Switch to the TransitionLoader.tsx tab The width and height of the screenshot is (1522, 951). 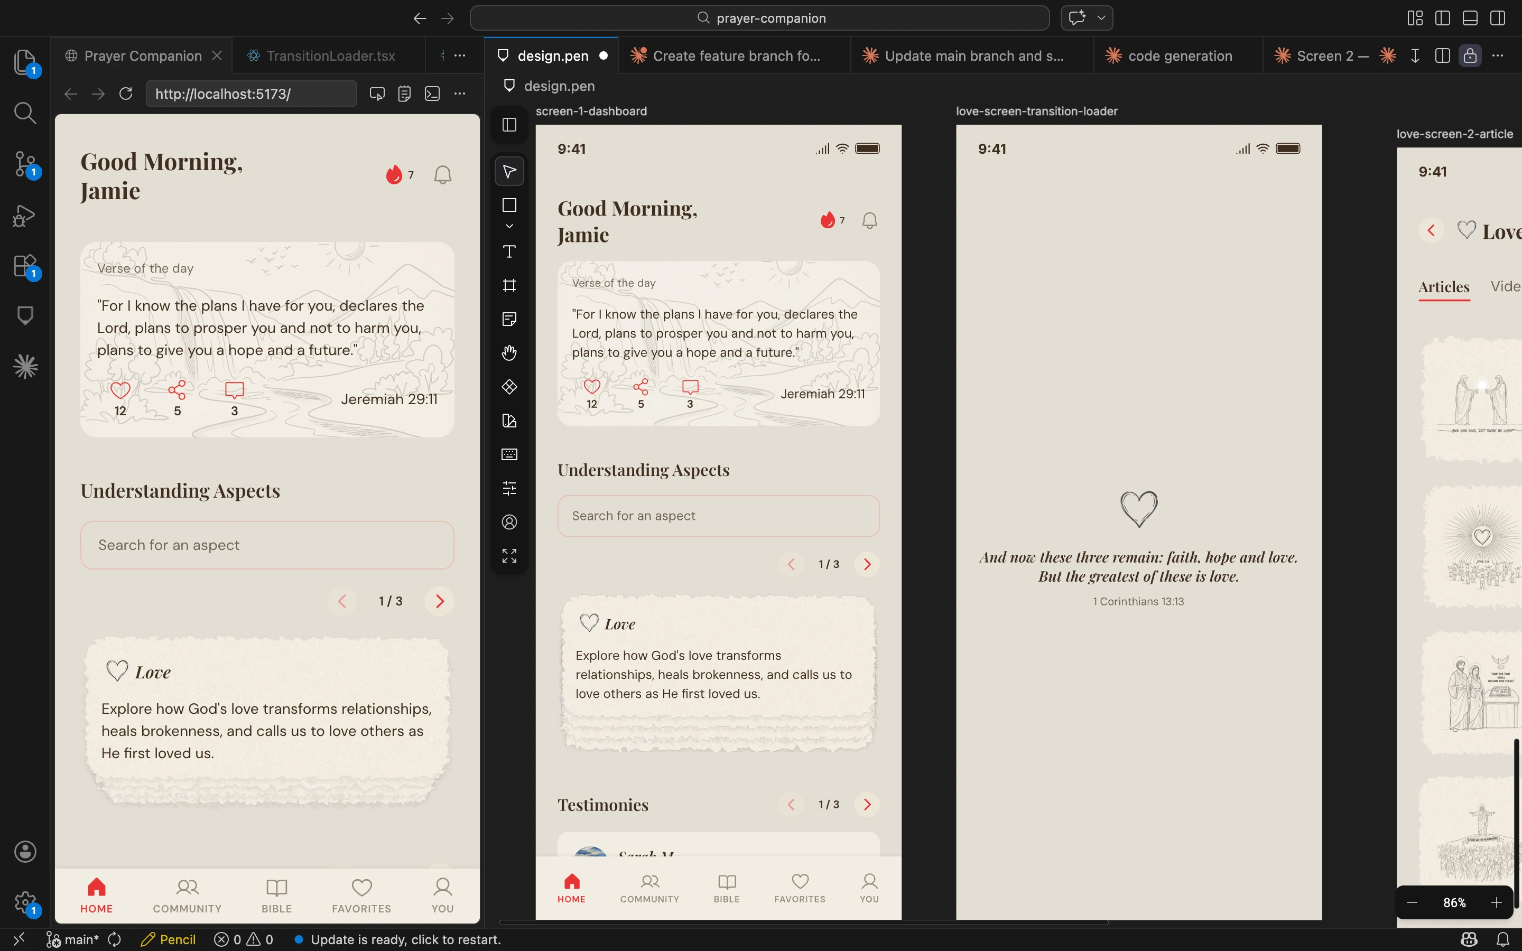click(x=330, y=56)
